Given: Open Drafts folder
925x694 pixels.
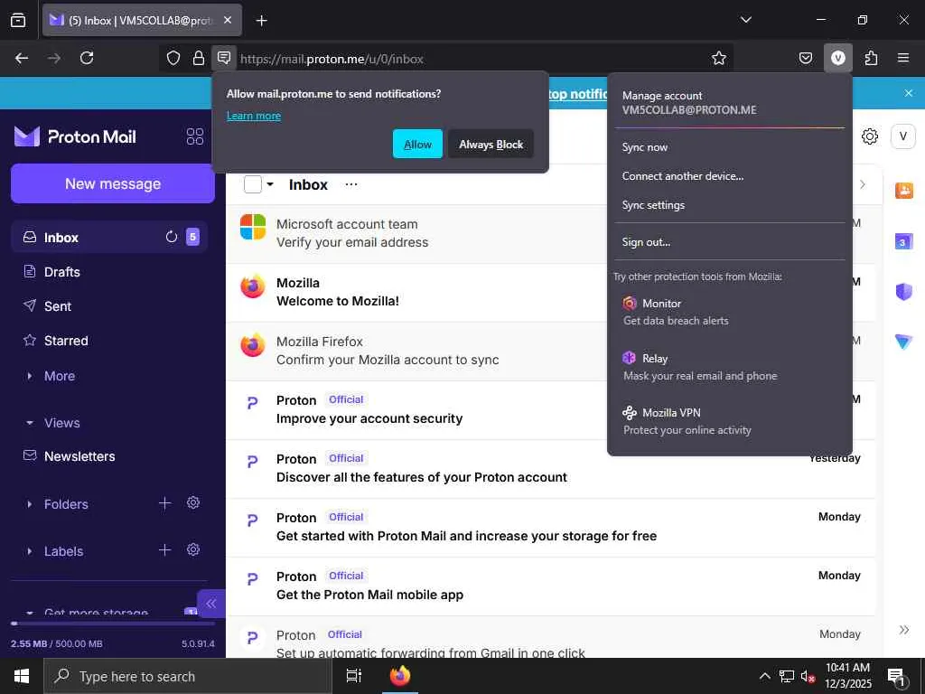Looking at the screenshot, I should 109,271.
